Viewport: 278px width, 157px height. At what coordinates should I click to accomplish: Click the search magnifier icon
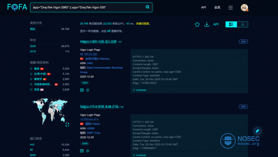[147, 7]
